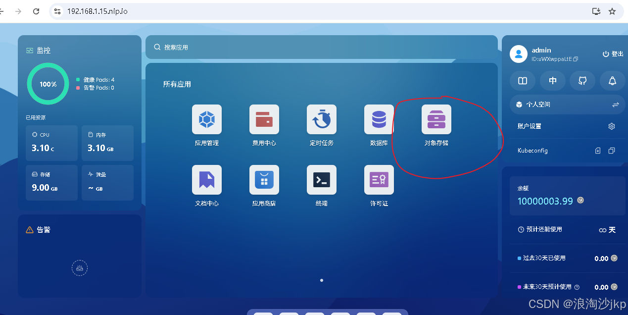Click the install app icon in address bar
Viewport: 628px width, 315px height.
coord(596,11)
